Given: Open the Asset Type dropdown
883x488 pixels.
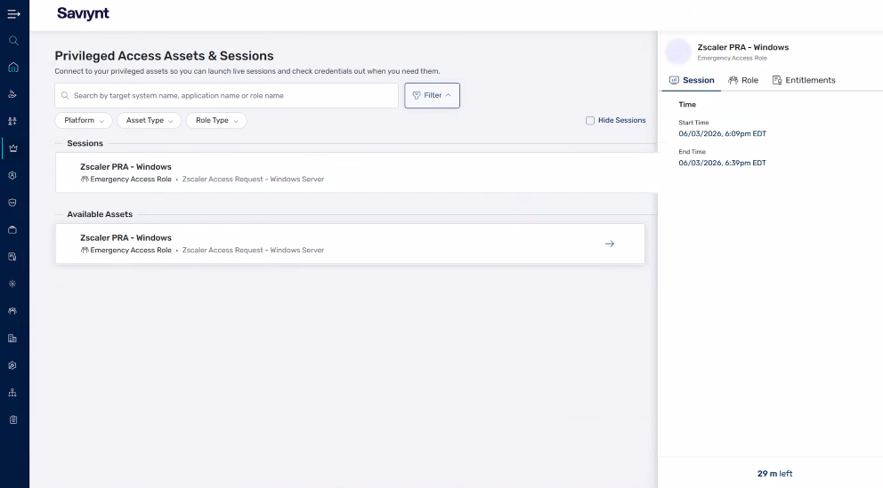Looking at the screenshot, I should tap(150, 120).
